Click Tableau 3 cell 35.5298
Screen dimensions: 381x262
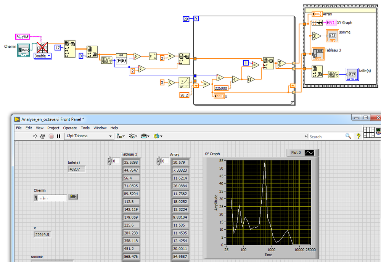131,162
